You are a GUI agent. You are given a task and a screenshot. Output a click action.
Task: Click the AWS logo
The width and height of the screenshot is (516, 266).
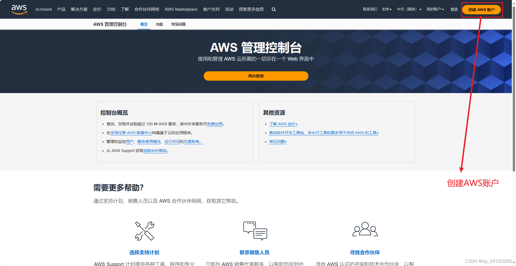pyautogui.click(x=19, y=9)
